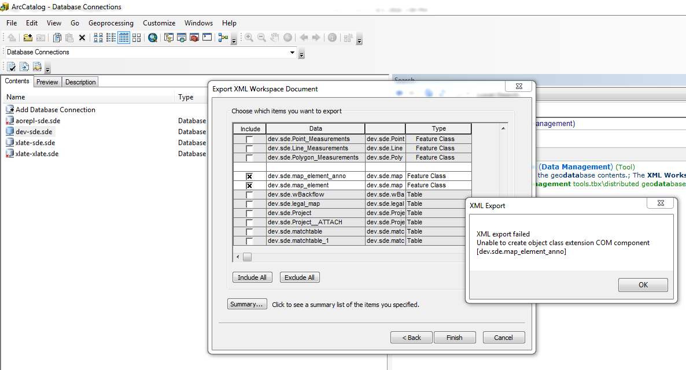Open the Database Connections location dropdown

tap(292, 53)
